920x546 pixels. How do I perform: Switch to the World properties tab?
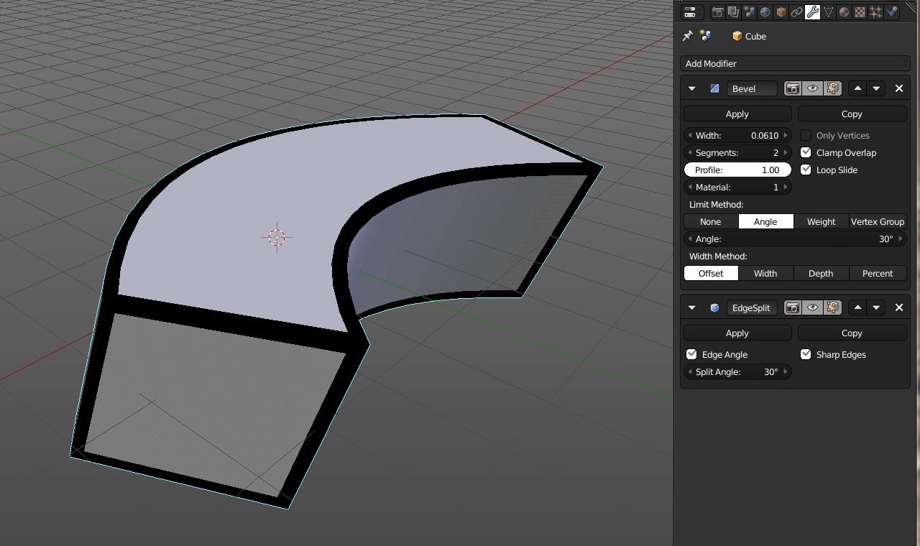tap(765, 12)
